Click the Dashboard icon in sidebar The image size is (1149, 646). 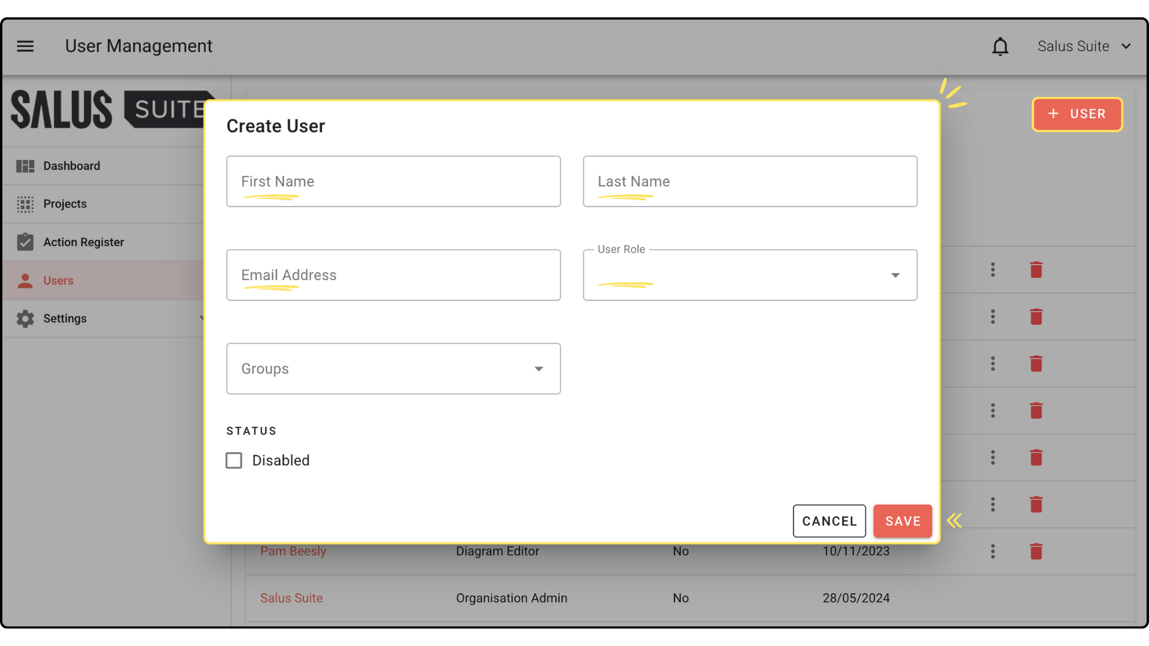click(x=25, y=166)
